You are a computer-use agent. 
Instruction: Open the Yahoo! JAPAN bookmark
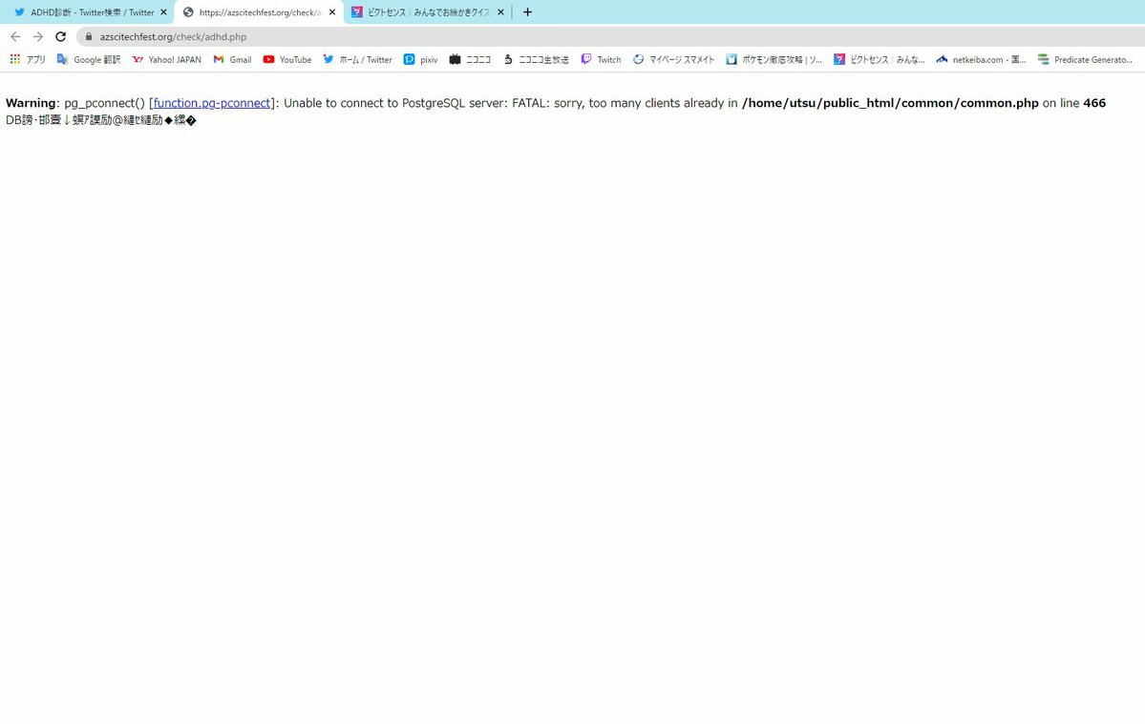click(166, 60)
